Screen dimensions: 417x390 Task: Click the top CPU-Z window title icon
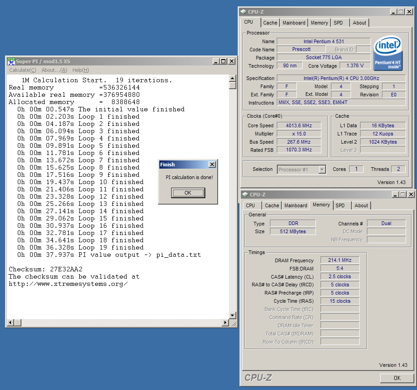244,12
